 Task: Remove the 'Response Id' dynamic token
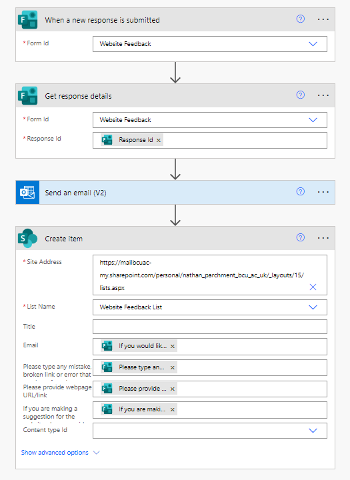tap(159, 140)
